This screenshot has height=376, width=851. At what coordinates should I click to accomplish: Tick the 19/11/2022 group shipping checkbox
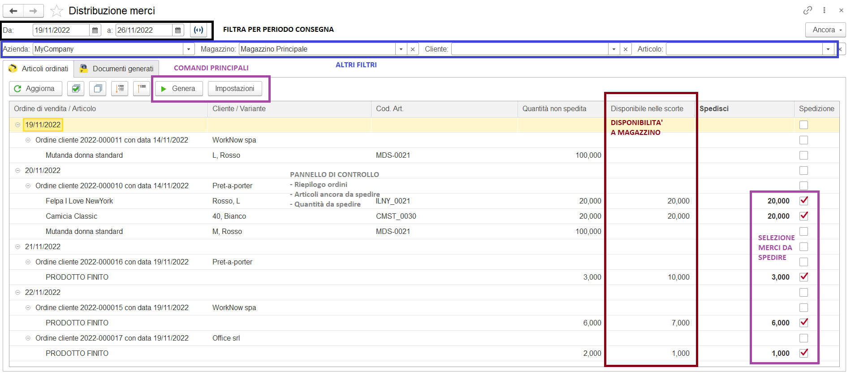coord(804,125)
